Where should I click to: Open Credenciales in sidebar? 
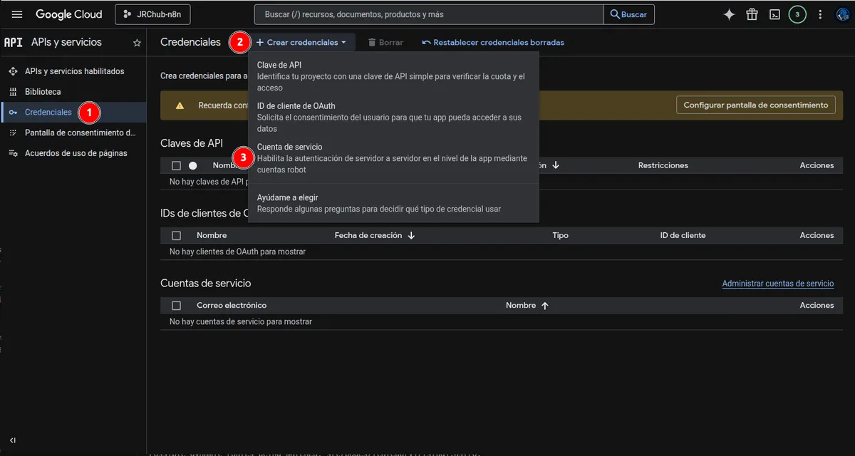[x=73, y=113]
